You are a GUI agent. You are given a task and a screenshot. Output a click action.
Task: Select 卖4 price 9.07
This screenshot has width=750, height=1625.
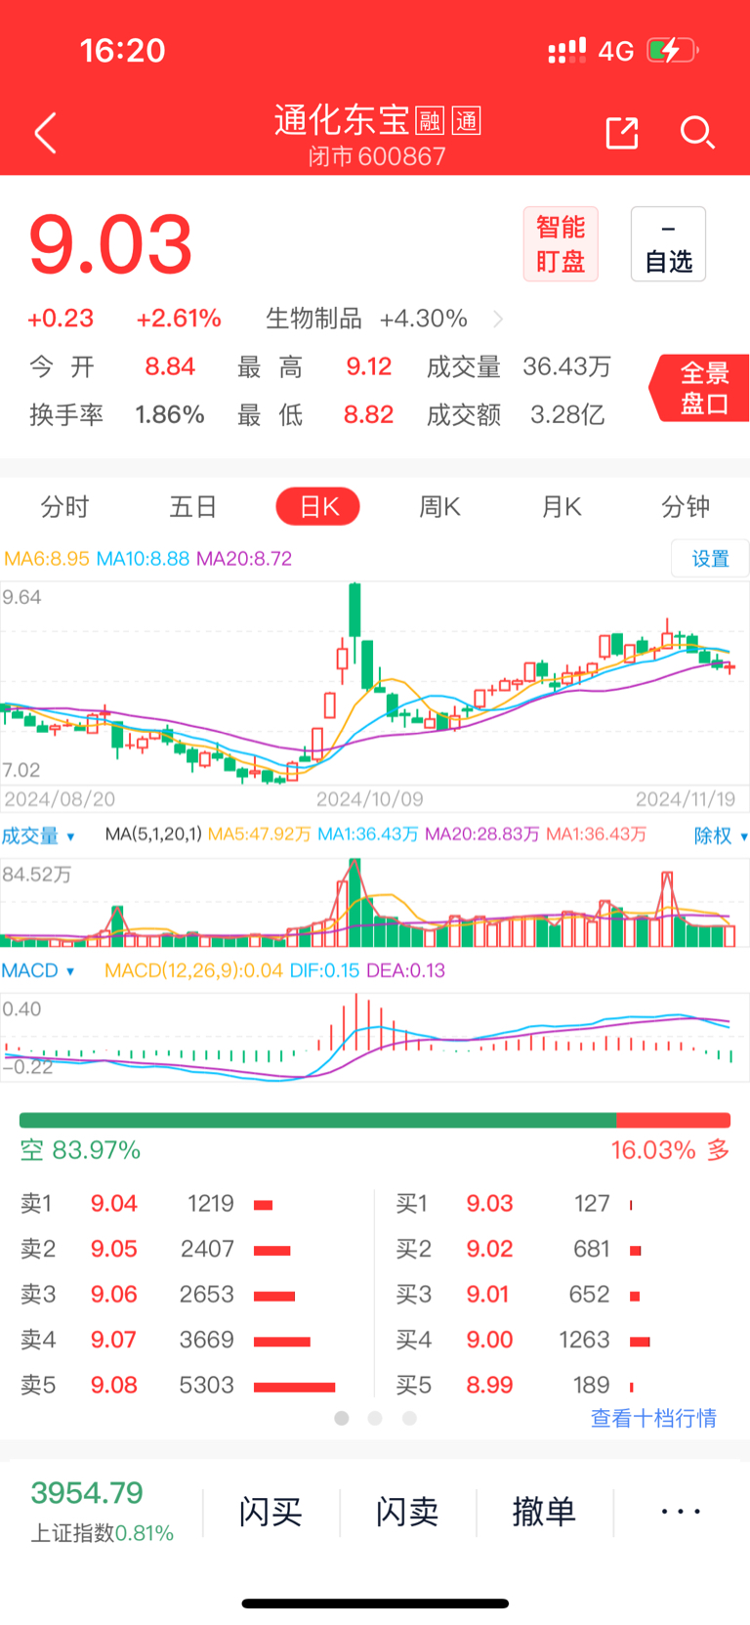click(x=114, y=1340)
